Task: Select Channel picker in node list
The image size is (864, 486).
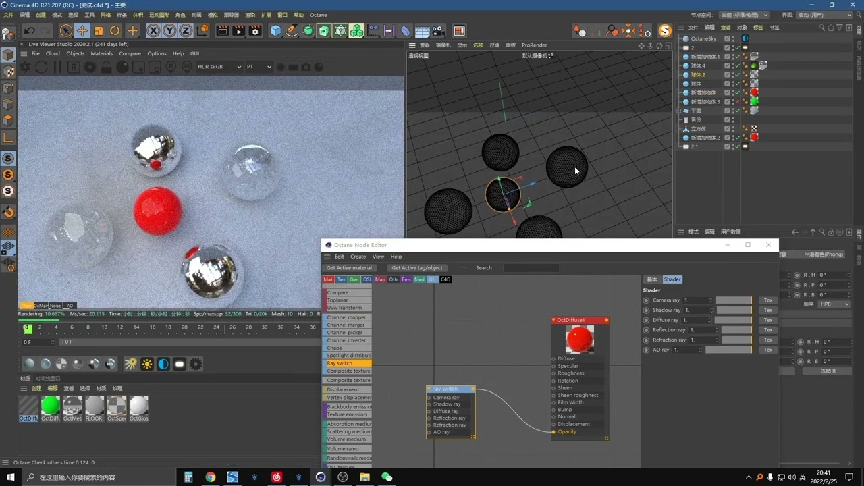Action: pyautogui.click(x=347, y=333)
